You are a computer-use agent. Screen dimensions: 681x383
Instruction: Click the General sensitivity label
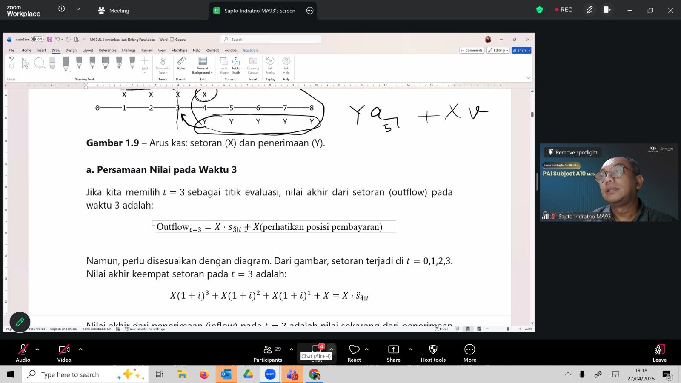point(178,40)
